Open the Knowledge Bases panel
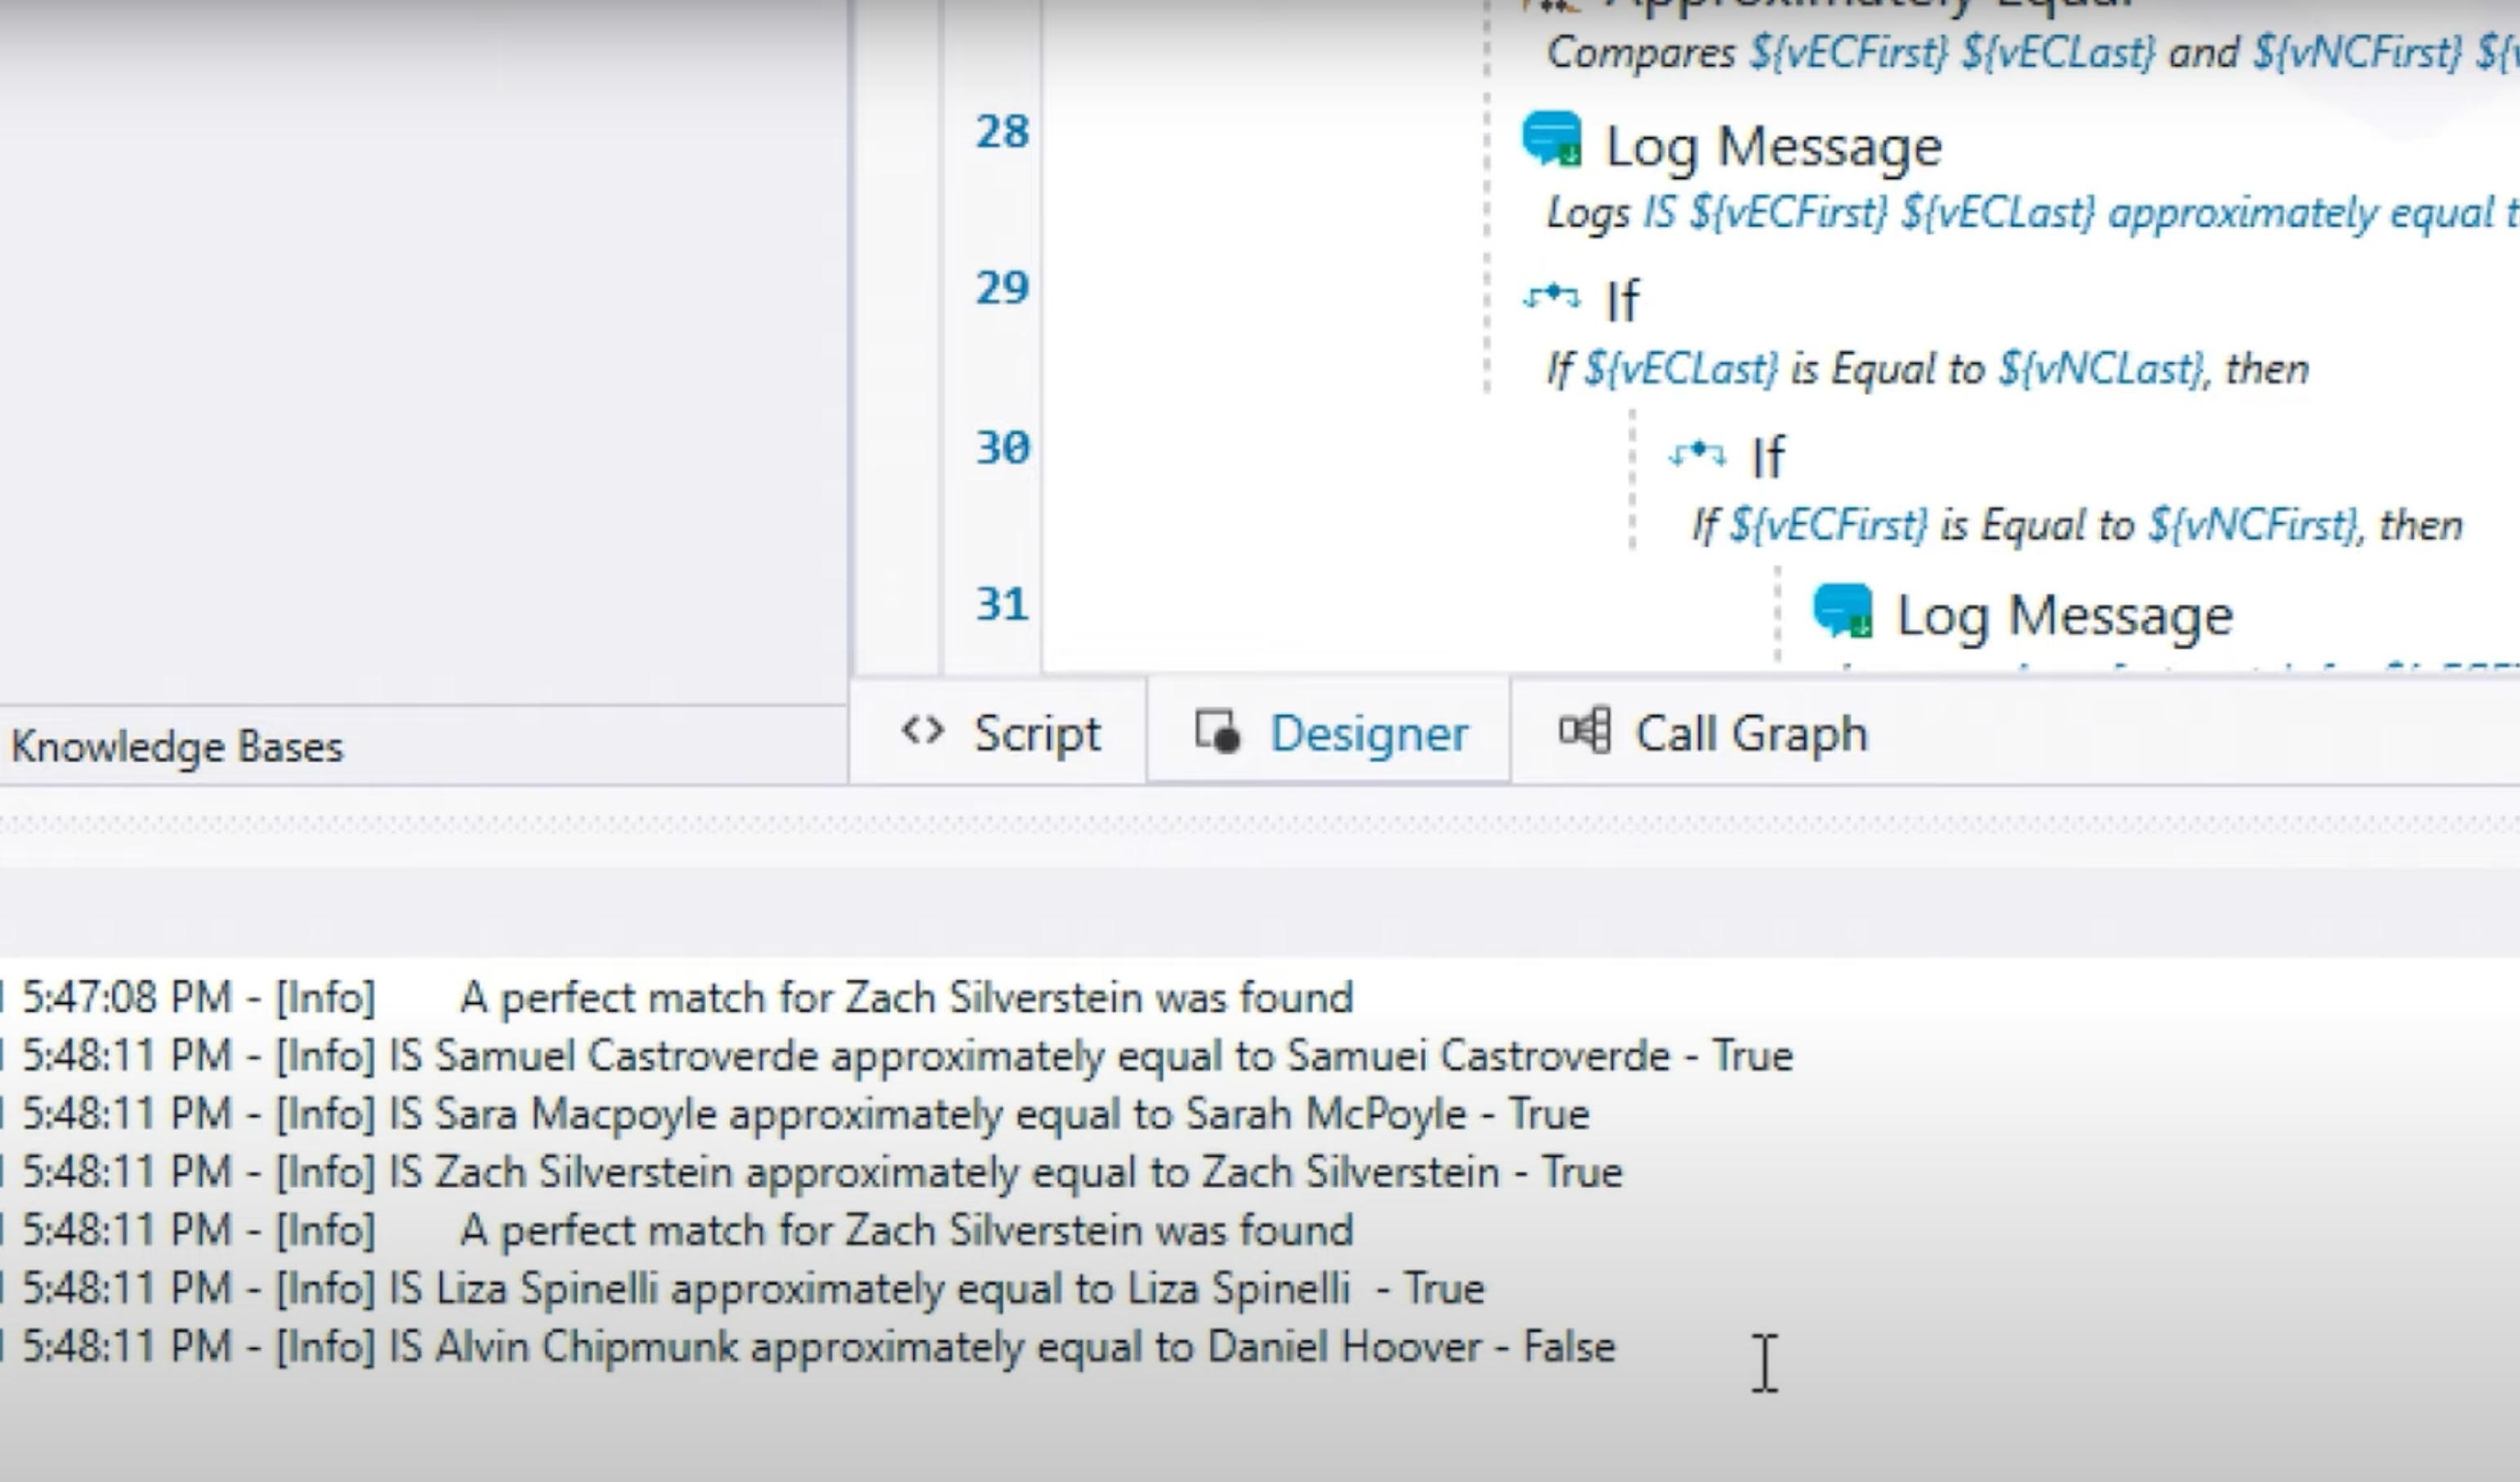Image resolution: width=2520 pixels, height=1482 pixels. pyautogui.click(x=177, y=746)
